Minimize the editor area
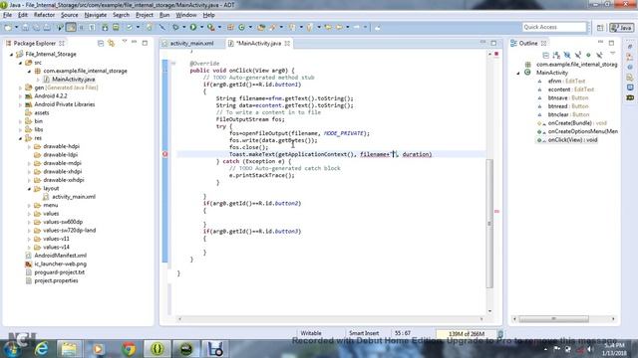Image resolution: width=638 pixels, height=358 pixels. [x=482, y=42]
